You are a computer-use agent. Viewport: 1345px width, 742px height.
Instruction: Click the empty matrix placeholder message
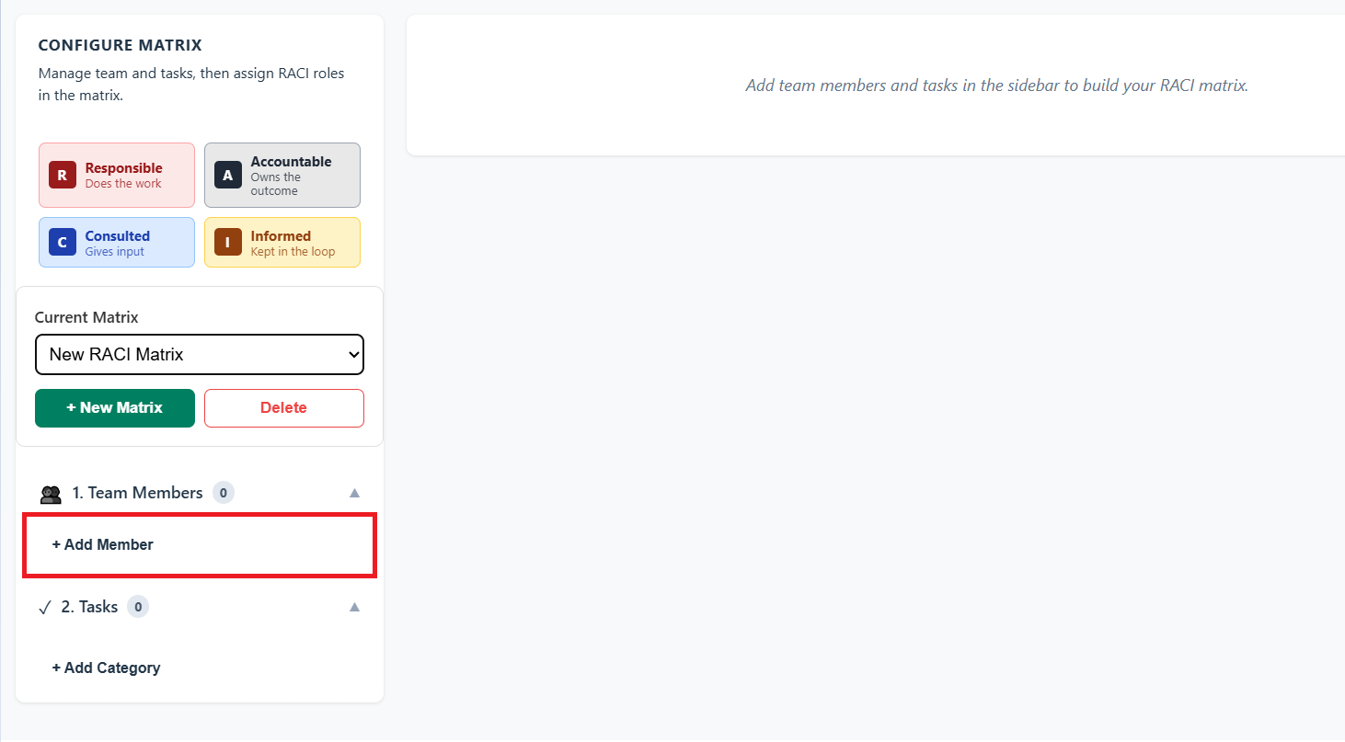point(996,85)
